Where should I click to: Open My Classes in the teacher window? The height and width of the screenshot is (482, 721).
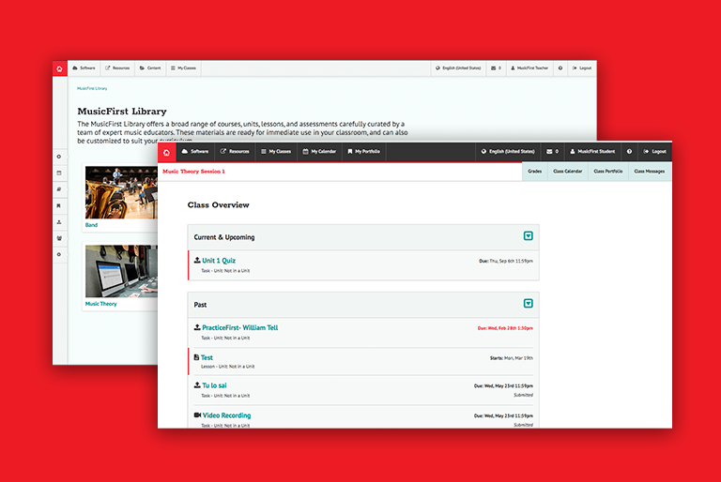click(183, 68)
